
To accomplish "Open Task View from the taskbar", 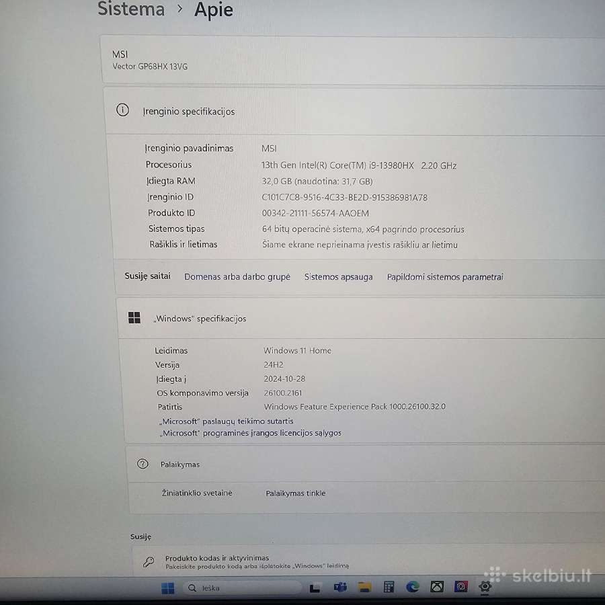I will click(x=315, y=588).
